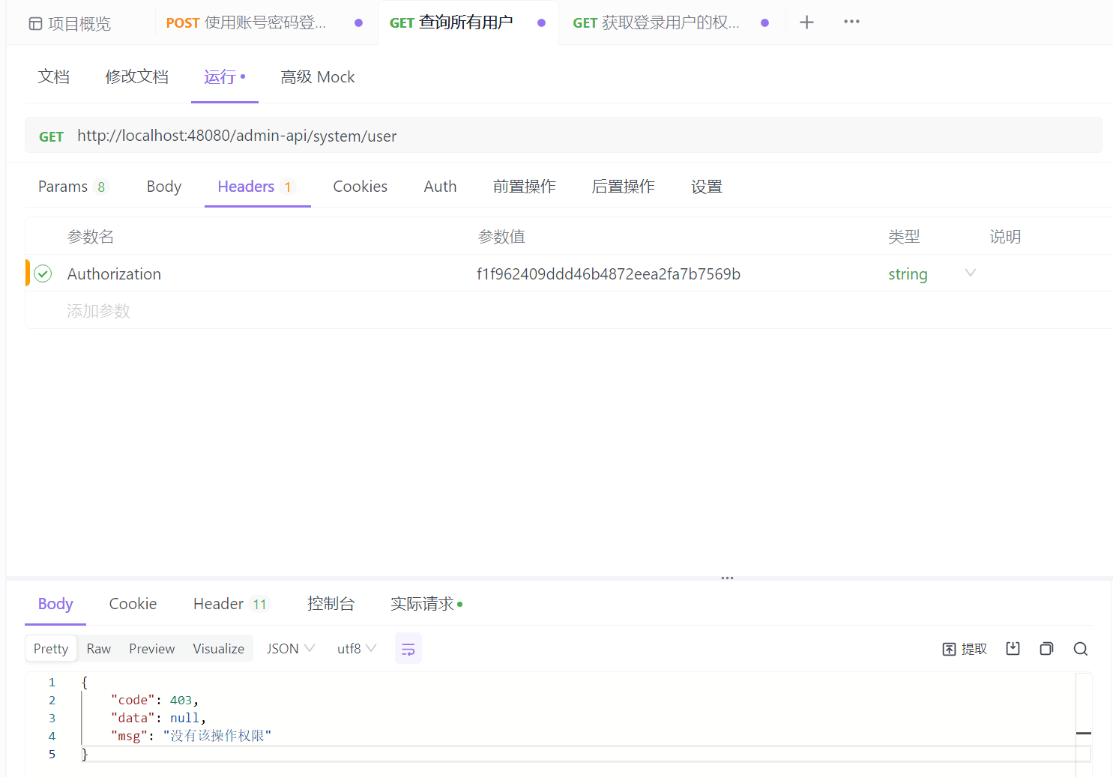This screenshot has width=1113, height=777.
Task: Open the 前置操作 tab
Action: point(525,187)
